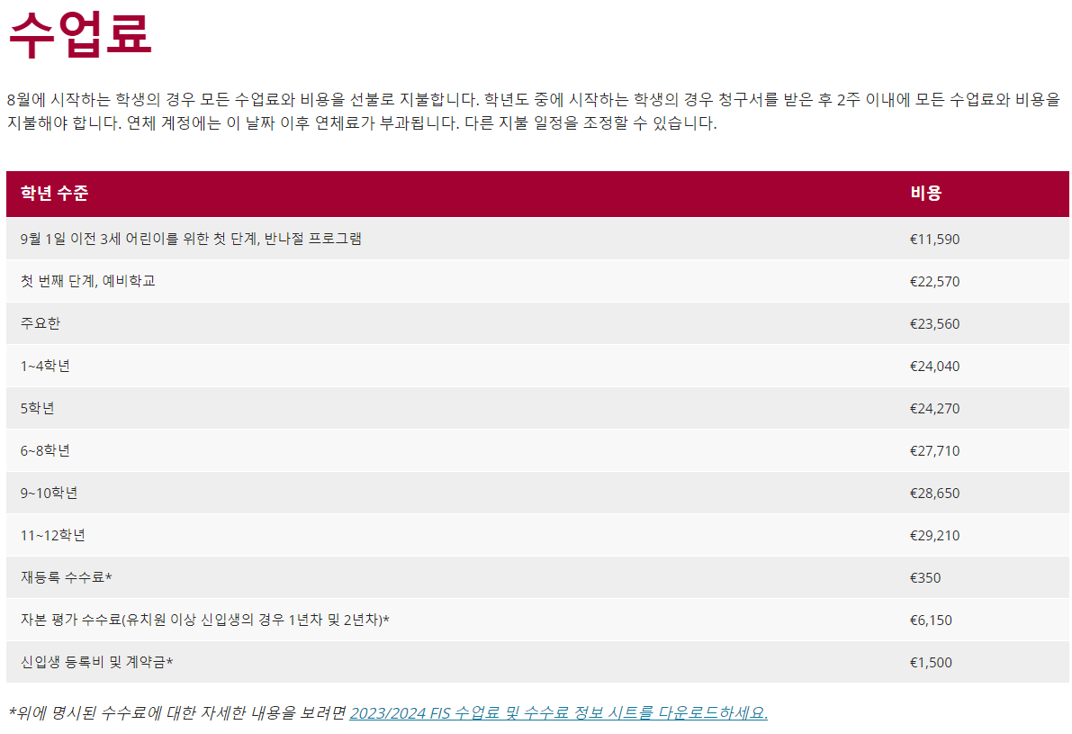This screenshot has height=734, width=1072.
Task: Select the price €24,270
Action: coord(934,409)
